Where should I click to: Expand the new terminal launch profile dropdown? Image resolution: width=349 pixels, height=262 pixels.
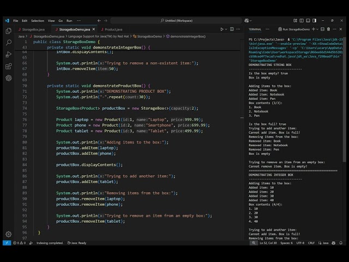click(x=317, y=29)
